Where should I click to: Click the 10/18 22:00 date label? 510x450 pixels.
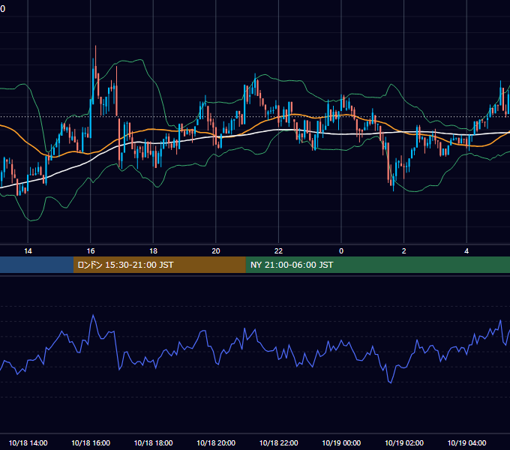tap(278, 442)
